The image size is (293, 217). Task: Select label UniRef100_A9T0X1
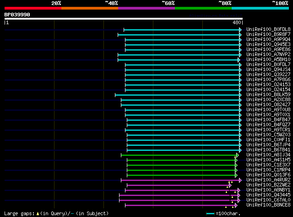[268, 115]
